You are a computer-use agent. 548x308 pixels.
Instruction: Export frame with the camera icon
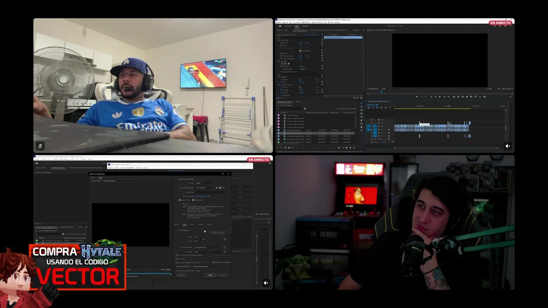click(x=467, y=97)
